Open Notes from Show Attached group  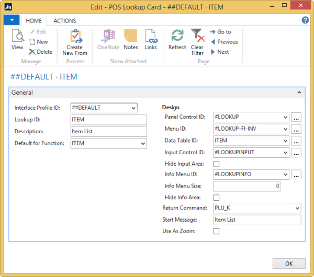click(x=130, y=37)
